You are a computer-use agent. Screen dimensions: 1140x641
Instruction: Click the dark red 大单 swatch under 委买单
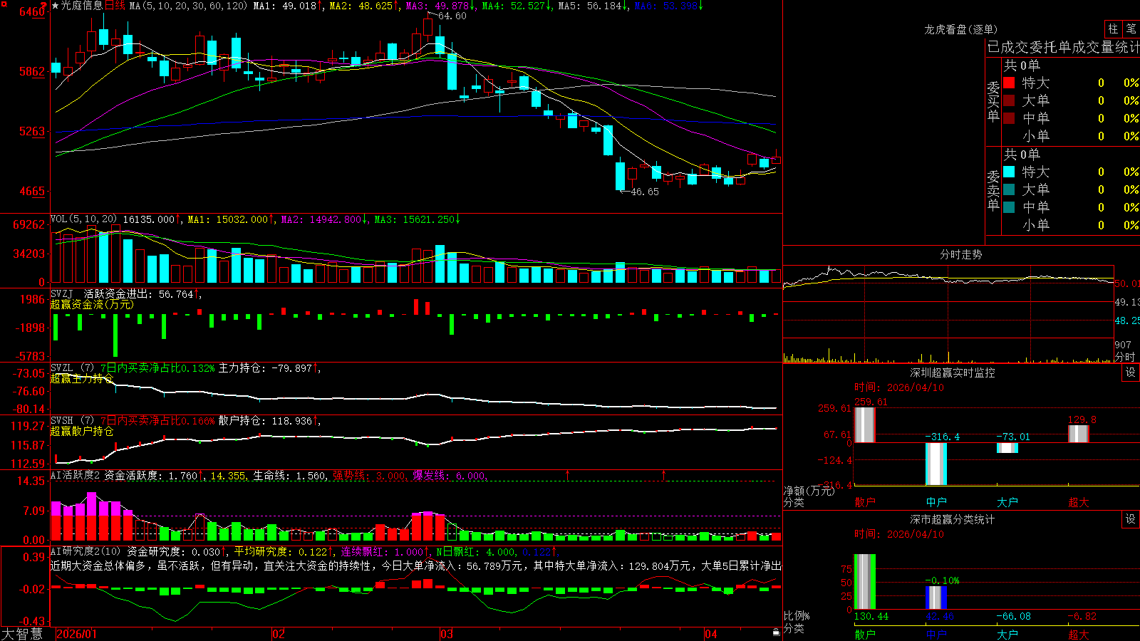[x=1009, y=100]
